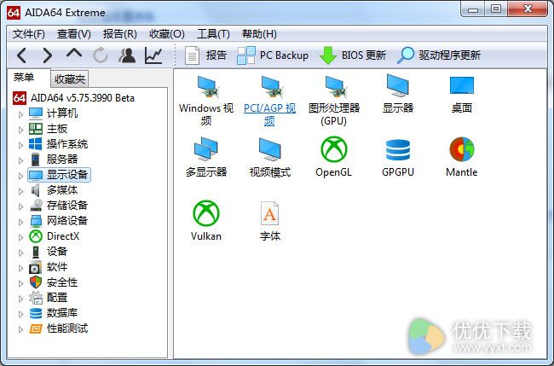Image resolution: width=554 pixels, height=366 pixels.
Task: Open the 查看(V) menu
Action: click(74, 34)
